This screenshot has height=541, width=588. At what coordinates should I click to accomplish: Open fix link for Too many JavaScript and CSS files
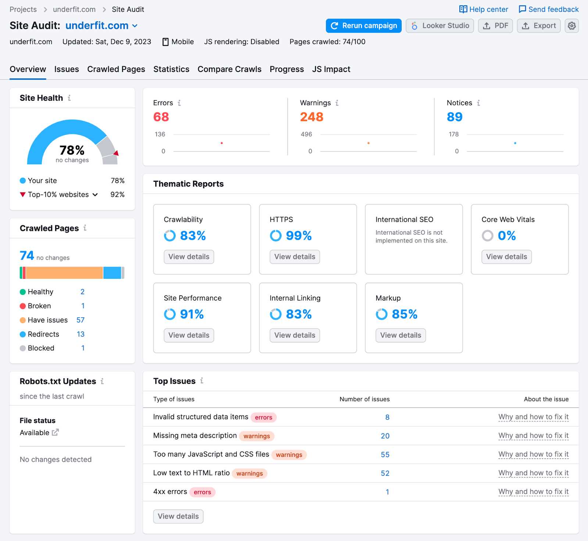(533, 454)
